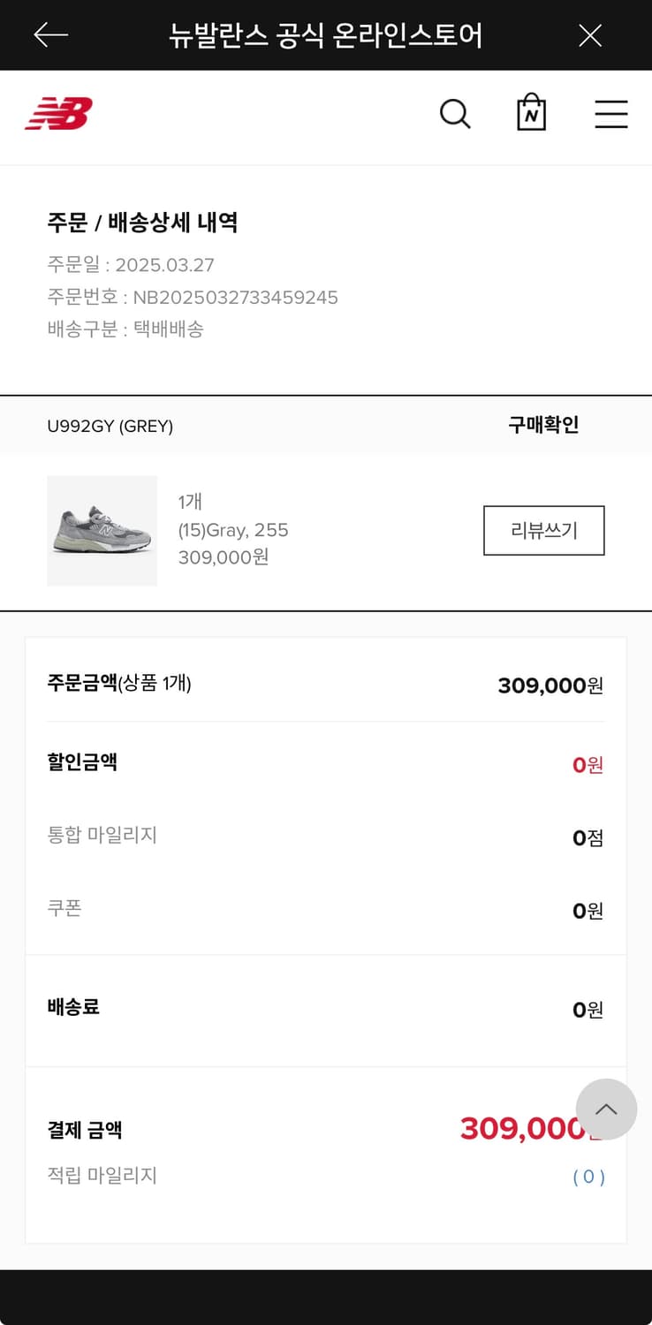Image resolution: width=652 pixels, height=1325 pixels.
Task: Click the 주문 / 배송상세 내역 heading
Action: pyautogui.click(x=142, y=223)
